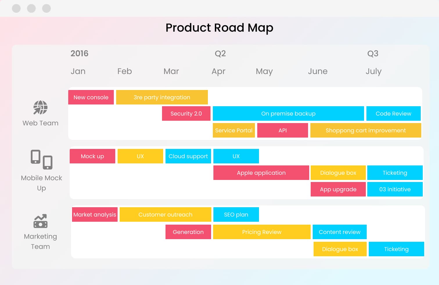The height and width of the screenshot is (285, 439).
Task: Open the 3re party integration bar
Action: click(x=162, y=97)
